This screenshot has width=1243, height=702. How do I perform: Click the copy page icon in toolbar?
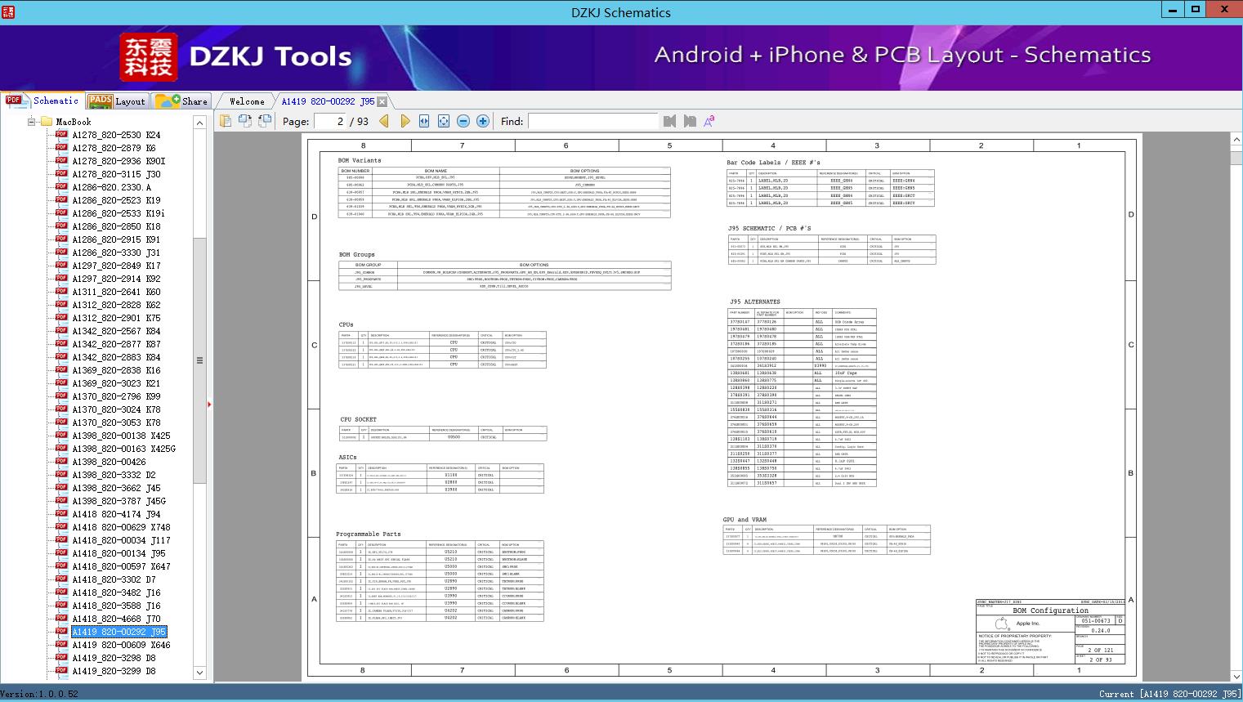226,121
